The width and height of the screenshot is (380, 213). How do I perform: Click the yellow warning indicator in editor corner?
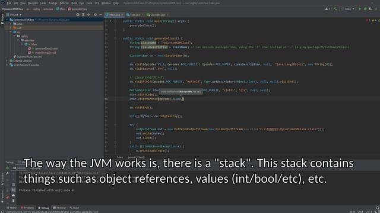click(x=373, y=21)
